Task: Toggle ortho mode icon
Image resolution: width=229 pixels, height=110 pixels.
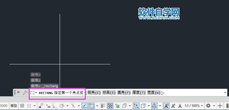Action: [x=55, y=106]
